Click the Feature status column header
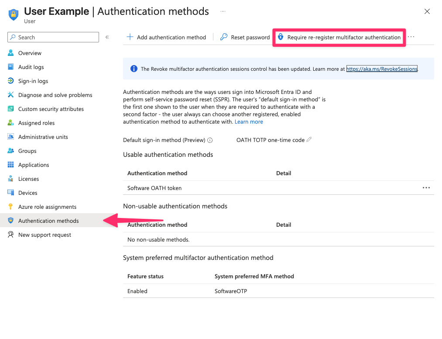This screenshot has height=339, width=442. [145, 276]
